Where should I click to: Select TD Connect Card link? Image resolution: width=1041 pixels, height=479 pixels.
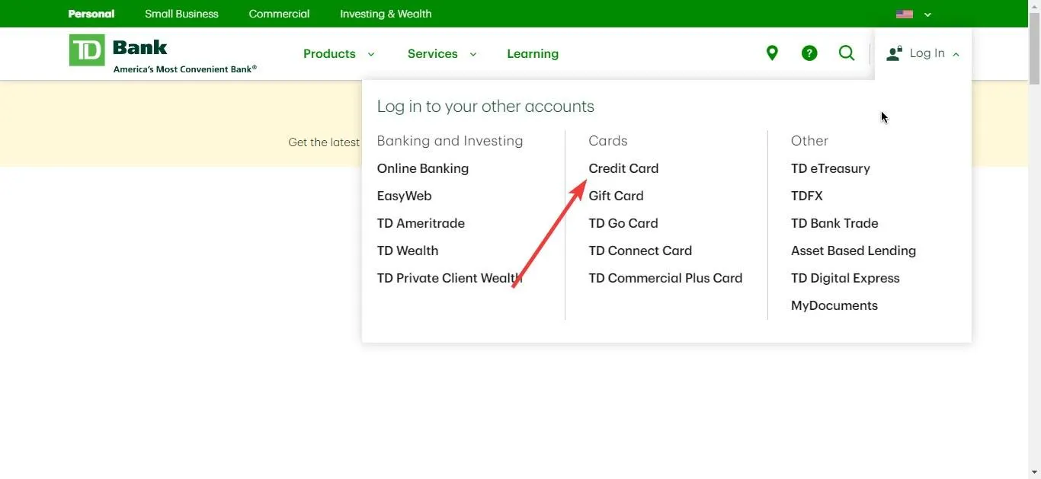coord(640,251)
